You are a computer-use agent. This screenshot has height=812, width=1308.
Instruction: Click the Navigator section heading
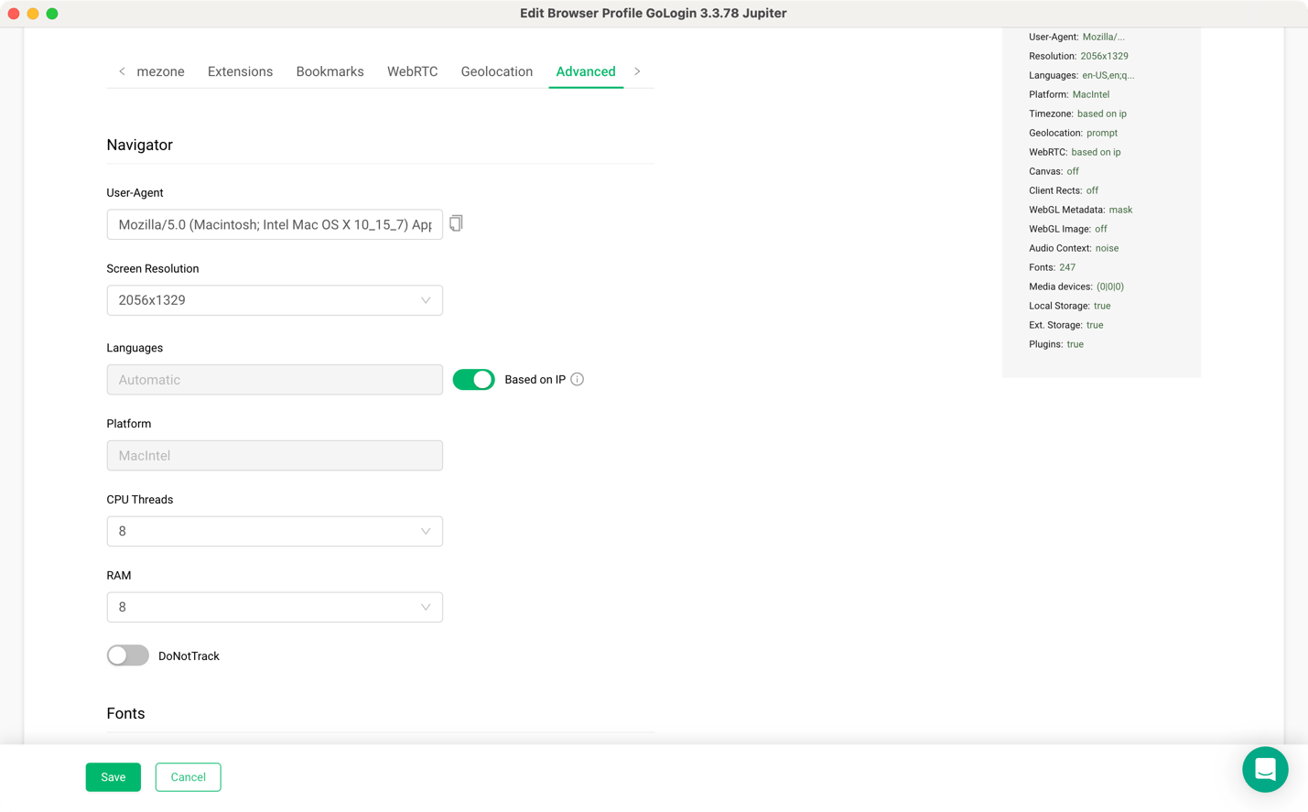(139, 145)
